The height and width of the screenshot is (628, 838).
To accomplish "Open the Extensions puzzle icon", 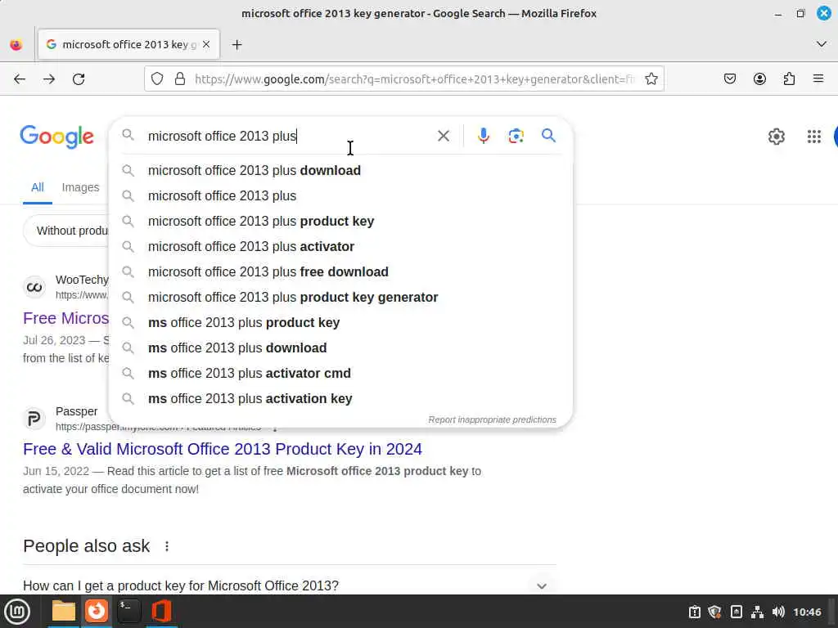I will [x=789, y=79].
